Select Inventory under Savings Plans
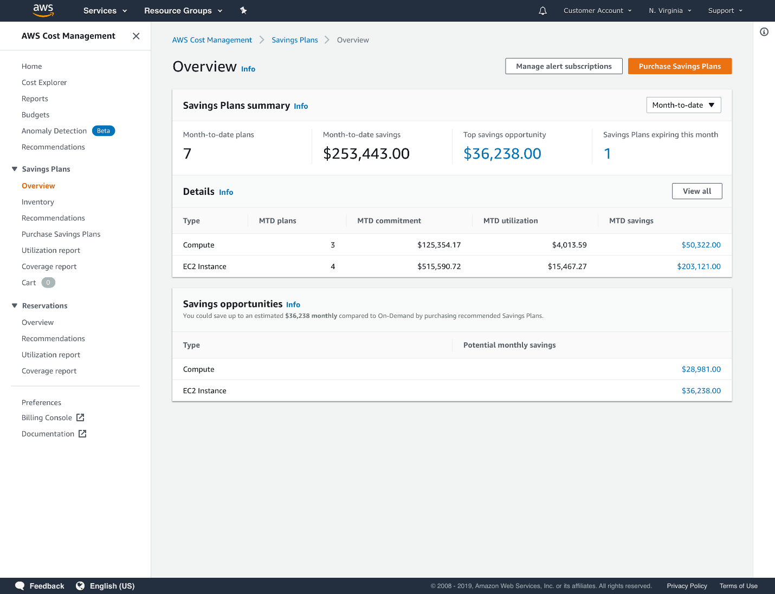Image resolution: width=775 pixels, height=594 pixels. pos(38,202)
